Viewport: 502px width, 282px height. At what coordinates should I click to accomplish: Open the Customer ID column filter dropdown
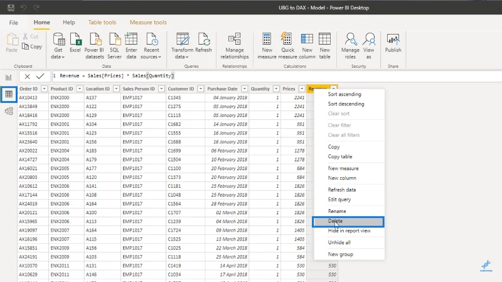(x=200, y=89)
